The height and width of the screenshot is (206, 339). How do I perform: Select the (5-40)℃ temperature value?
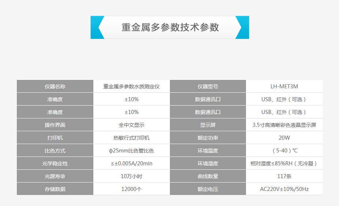point(284,151)
